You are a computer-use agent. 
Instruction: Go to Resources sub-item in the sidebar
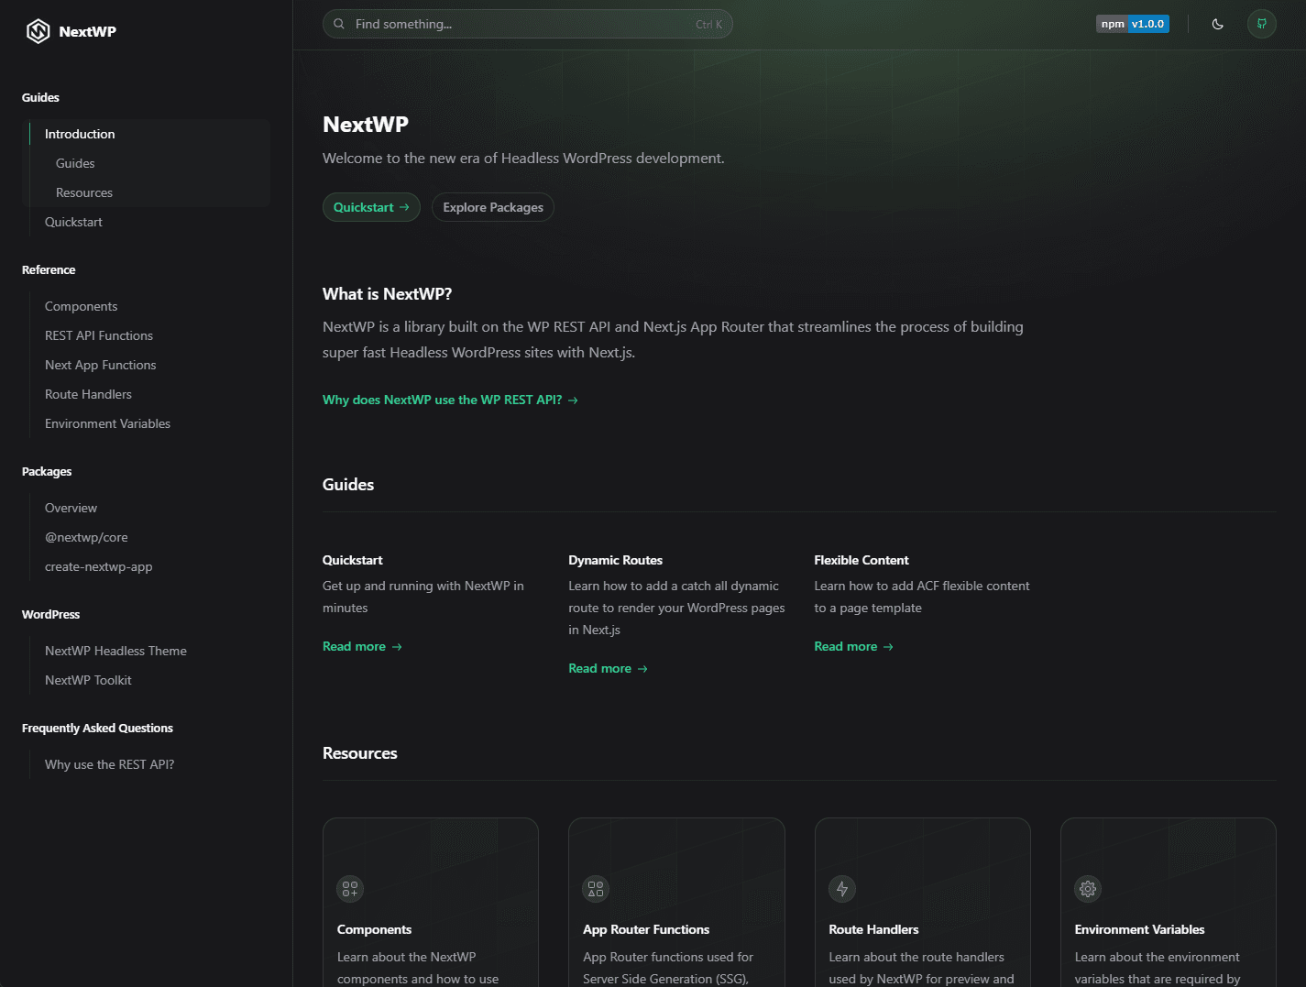(x=84, y=193)
